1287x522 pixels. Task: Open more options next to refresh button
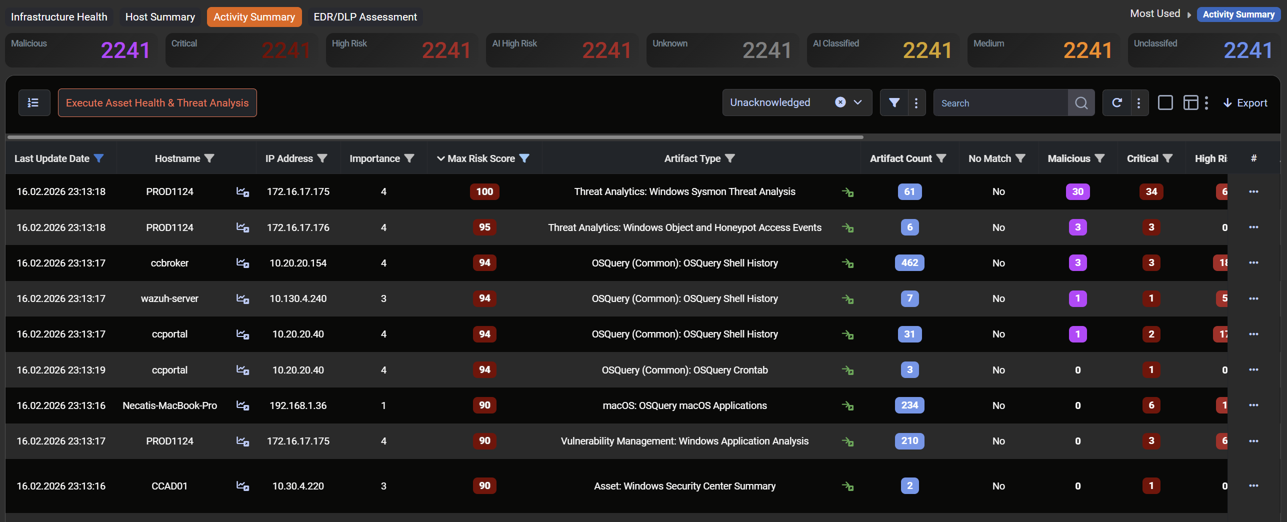(x=1138, y=102)
